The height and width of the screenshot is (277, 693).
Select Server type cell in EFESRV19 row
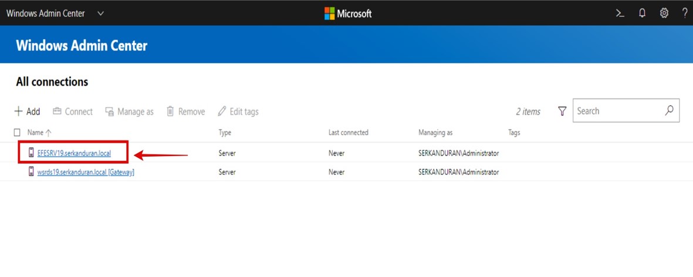227,153
